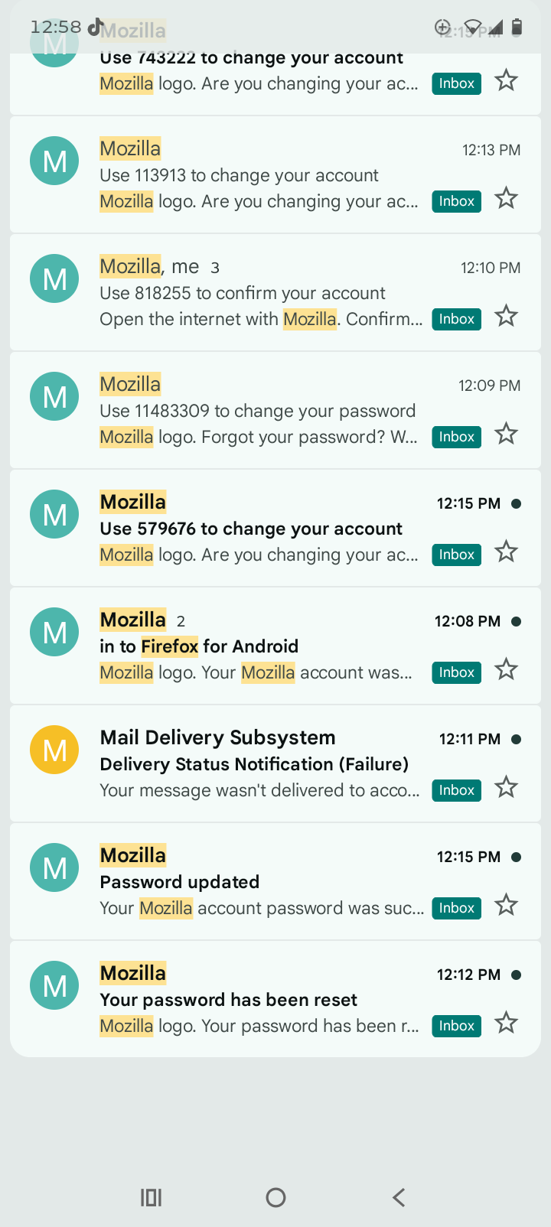The width and height of the screenshot is (551, 1227).
Task: Star the 'Use 579676' unread email
Action: point(506,552)
